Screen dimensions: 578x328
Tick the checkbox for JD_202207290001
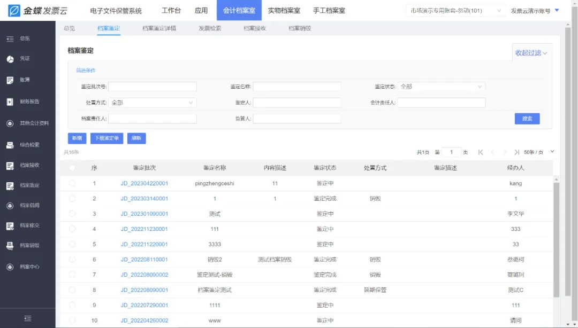click(x=72, y=305)
